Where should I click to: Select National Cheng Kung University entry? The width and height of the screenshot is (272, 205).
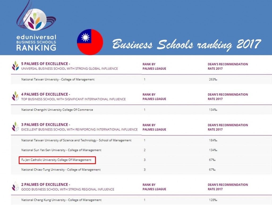pos(61,200)
